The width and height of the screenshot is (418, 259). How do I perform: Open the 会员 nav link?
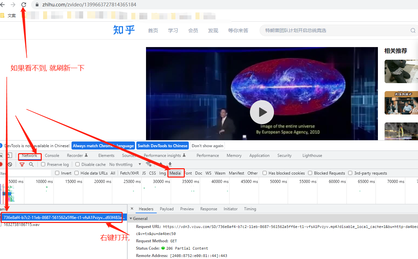pos(193,30)
